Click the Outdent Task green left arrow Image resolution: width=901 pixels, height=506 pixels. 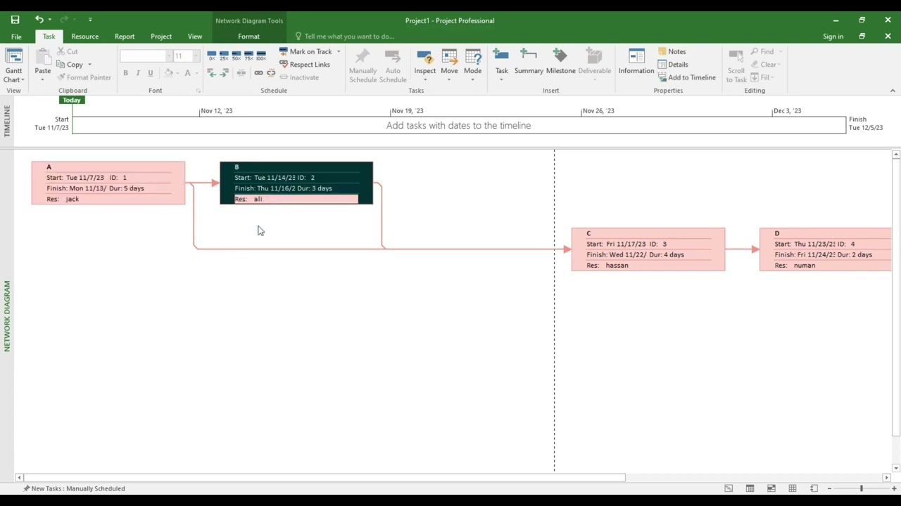pos(212,73)
